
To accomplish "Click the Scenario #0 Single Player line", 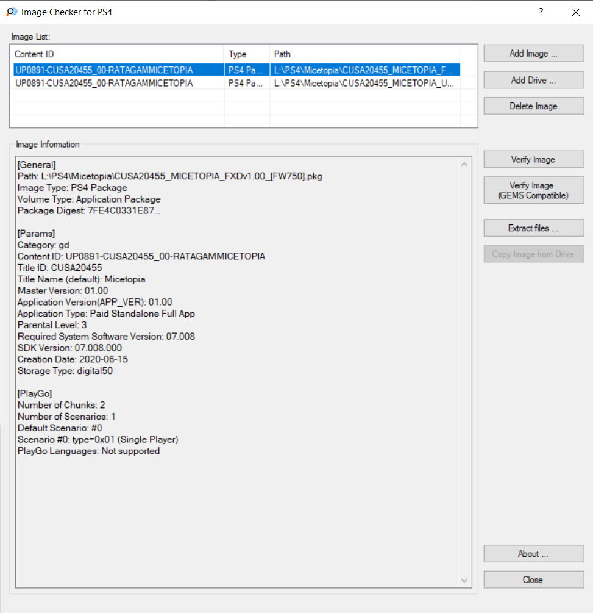I will coord(98,439).
